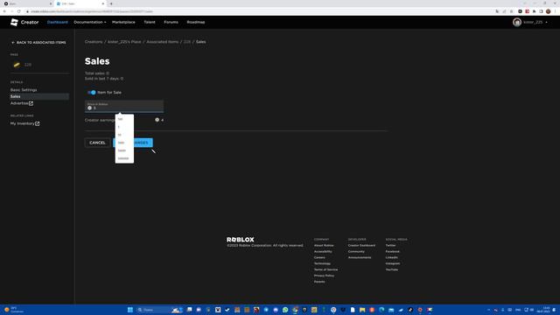The height and width of the screenshot is (315, 560).
Task: Open Advertise external link
Action: 22,103
